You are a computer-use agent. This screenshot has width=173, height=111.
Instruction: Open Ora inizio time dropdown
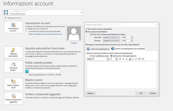tap(132, 38)
